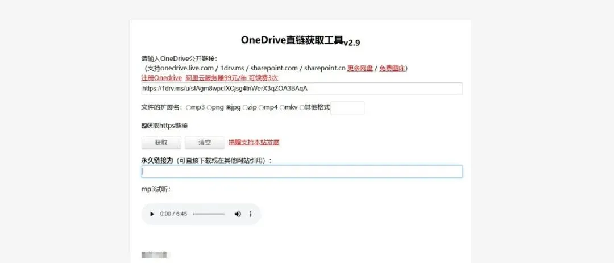Click the 文件的扩展名 label
Screen dimensions: 614x263
(161, 107)
